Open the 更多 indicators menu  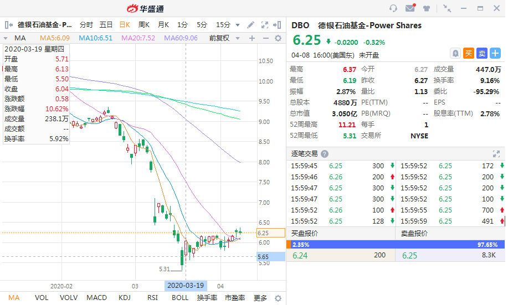(260, 298)
